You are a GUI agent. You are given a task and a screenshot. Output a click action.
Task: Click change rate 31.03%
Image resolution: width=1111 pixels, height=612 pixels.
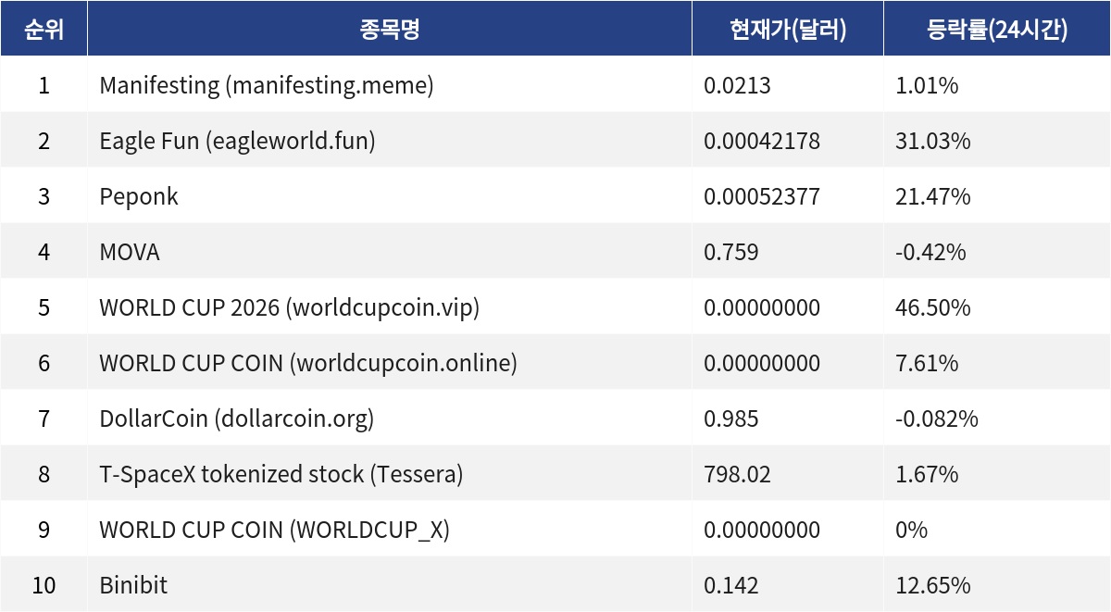click(x=933, y=142)
